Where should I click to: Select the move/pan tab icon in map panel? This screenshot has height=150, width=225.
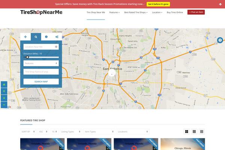point(25,37)
